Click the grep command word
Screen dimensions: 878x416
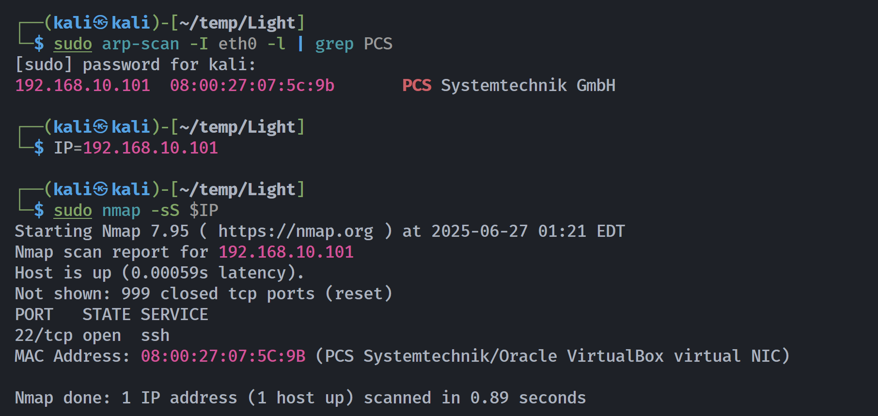click(334, 44)
